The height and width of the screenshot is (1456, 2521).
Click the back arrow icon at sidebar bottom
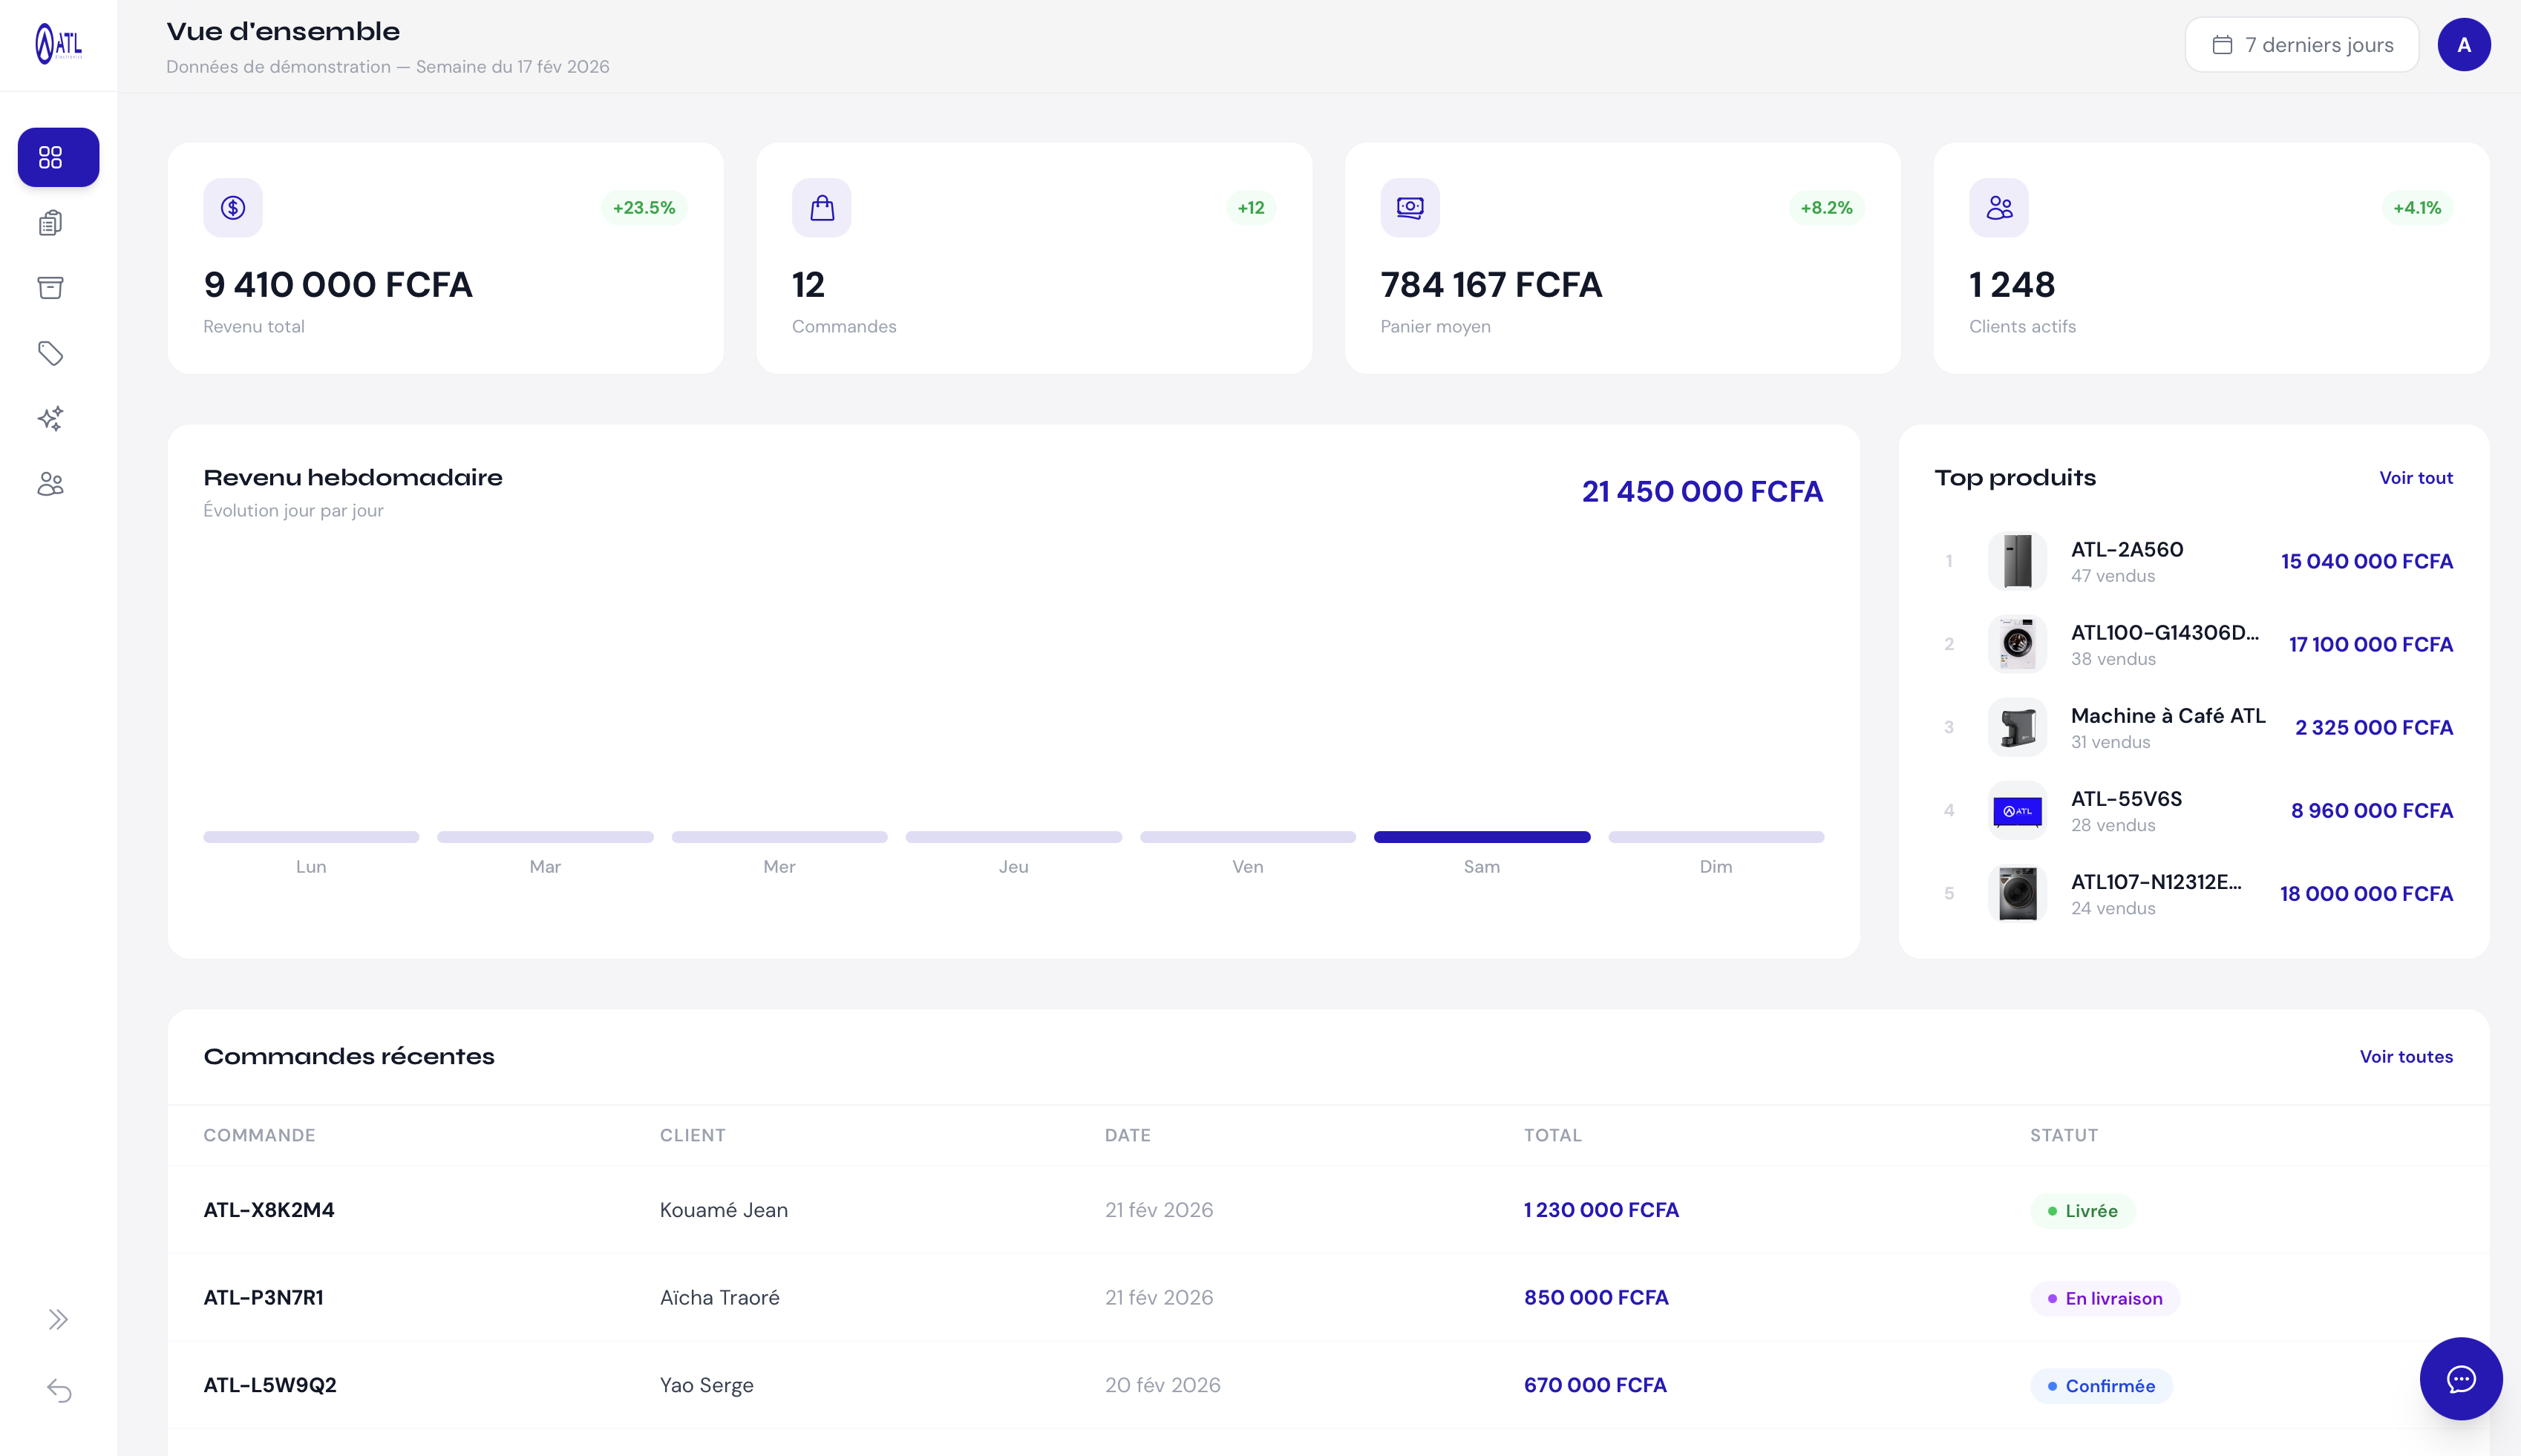coord(59,1391)
